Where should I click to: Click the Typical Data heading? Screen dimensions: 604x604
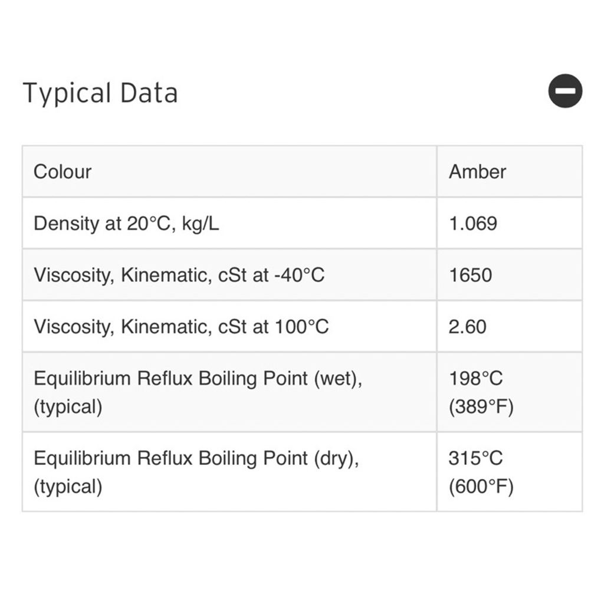[100, 93]
